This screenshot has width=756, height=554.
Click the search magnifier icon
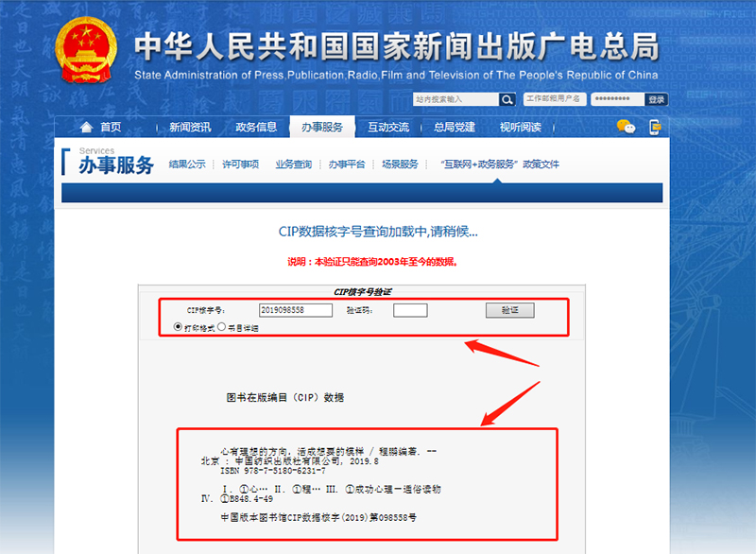pyautogui.click(x=507, y=99)
